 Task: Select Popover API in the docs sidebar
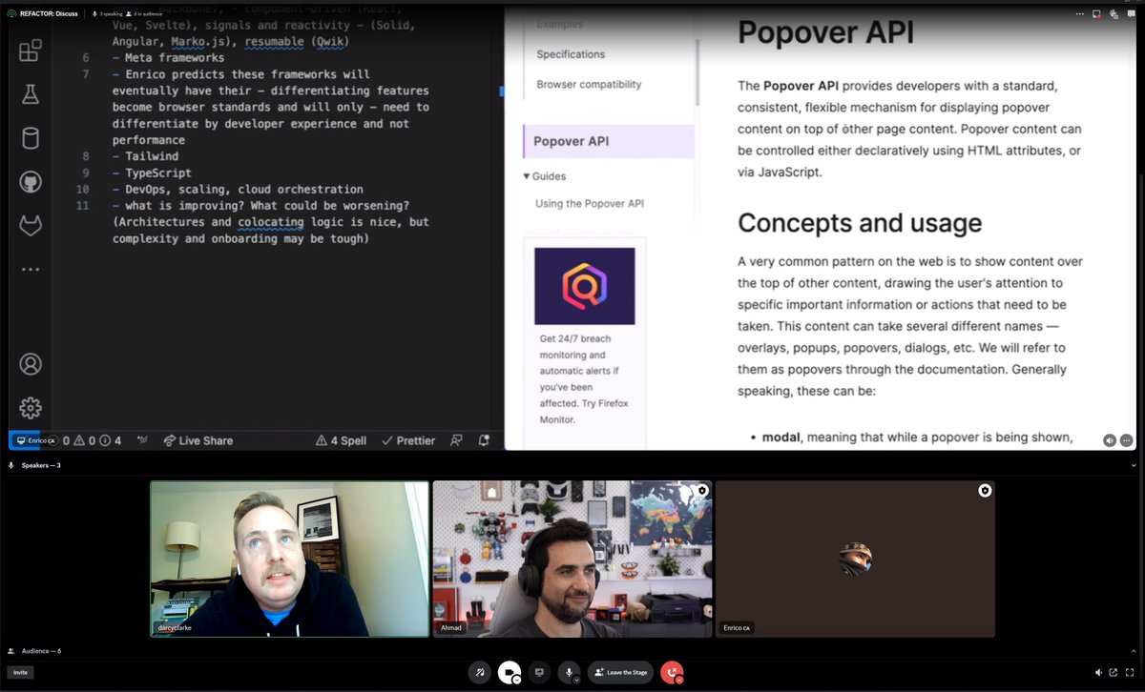coord(572,140)
